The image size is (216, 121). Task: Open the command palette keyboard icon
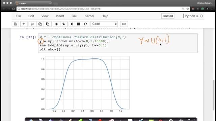[x=124, y=24]
